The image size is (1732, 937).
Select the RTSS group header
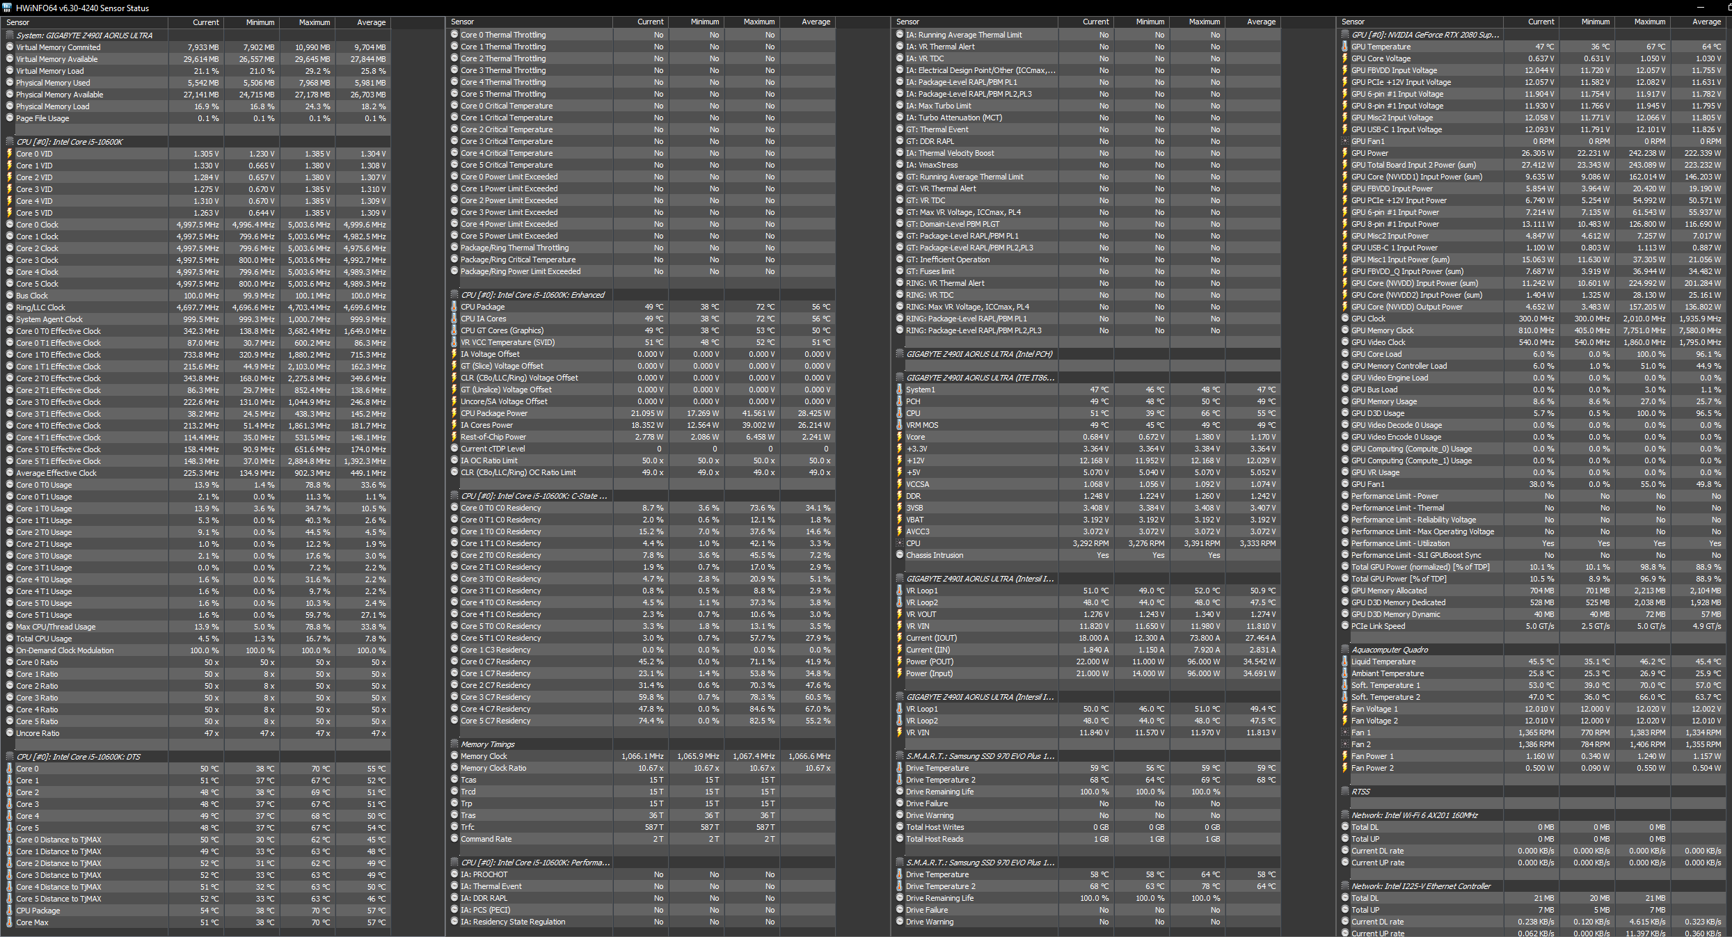tap(1361, 792)
